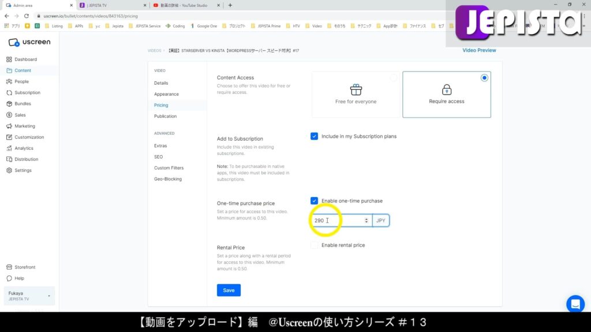Open the JEPISTA Prime bookmark folder
Image resolution: width=591 pixels, height=332 pixels.
266,26
